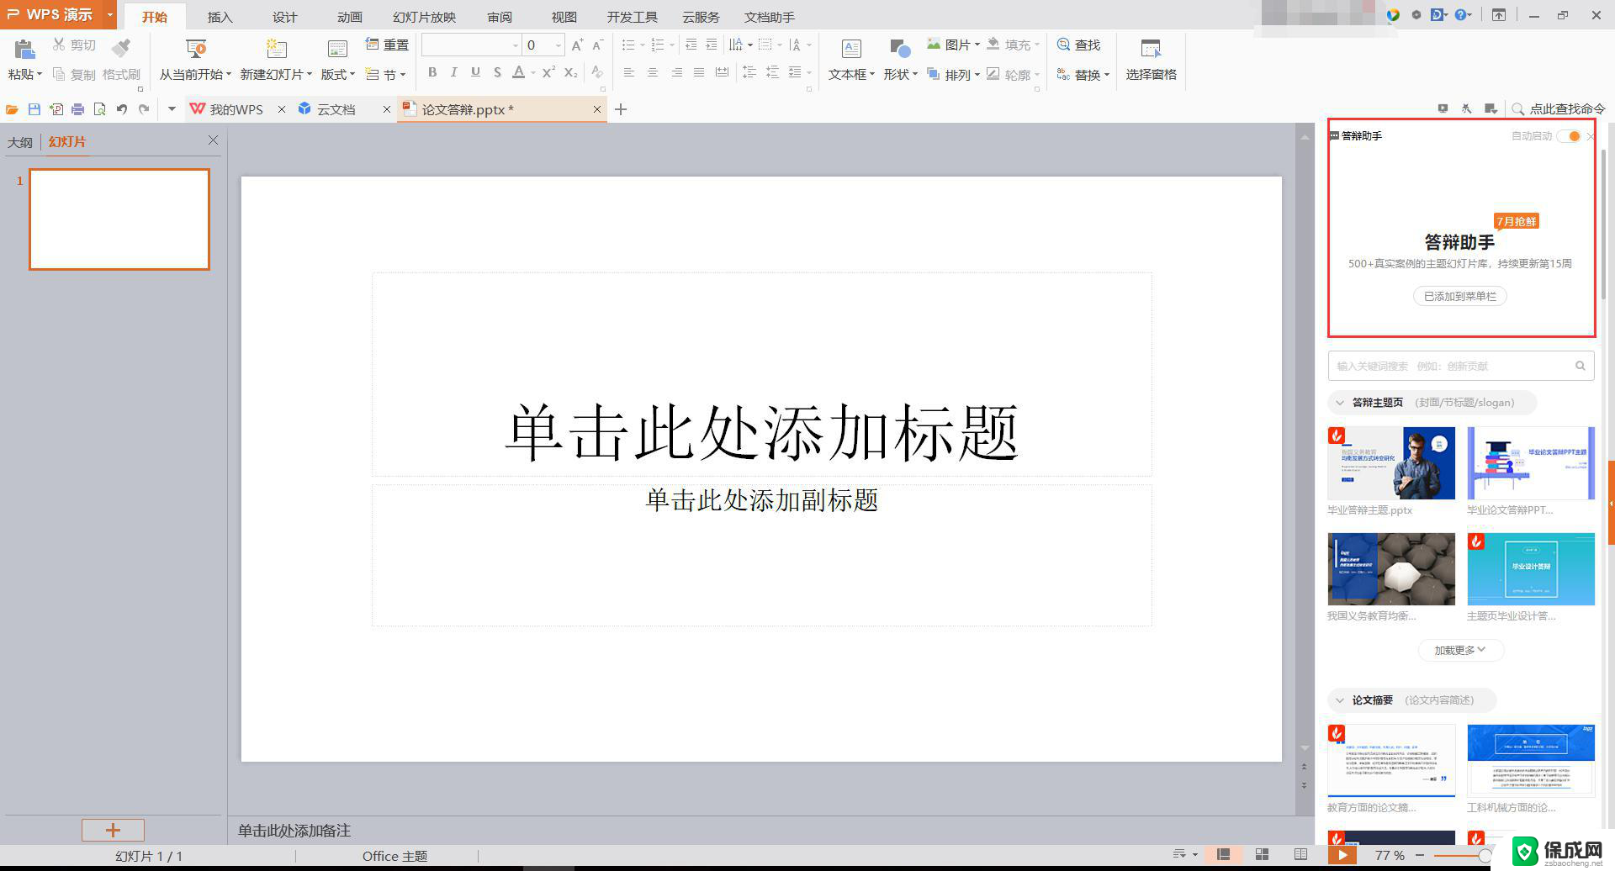The height and width of the screenshot is (871, 1615).
Task: Open the Paste dropdown arrow
Action: tap(39, 75)
